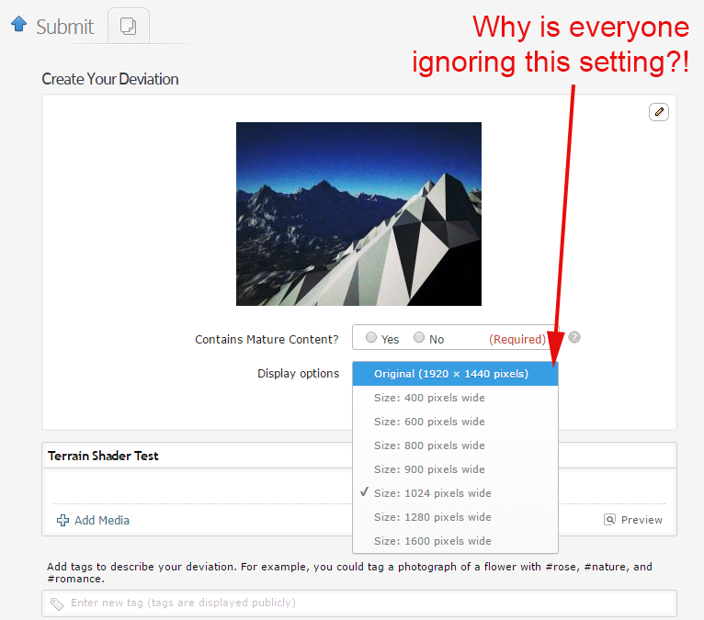Click the Display options label
This screenshot has width=704, height=620.
pos(298,374)
